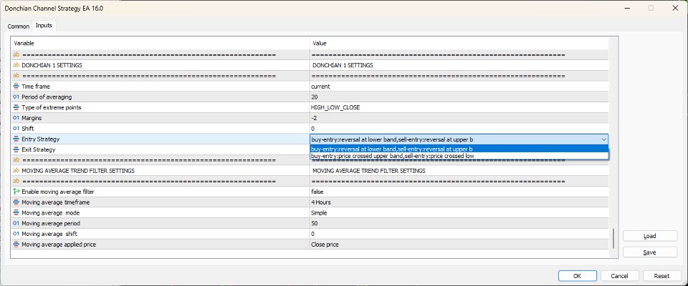Click the Moving average mode icon
Viewport: 688px width, 286px height.
tap(16, 213)
